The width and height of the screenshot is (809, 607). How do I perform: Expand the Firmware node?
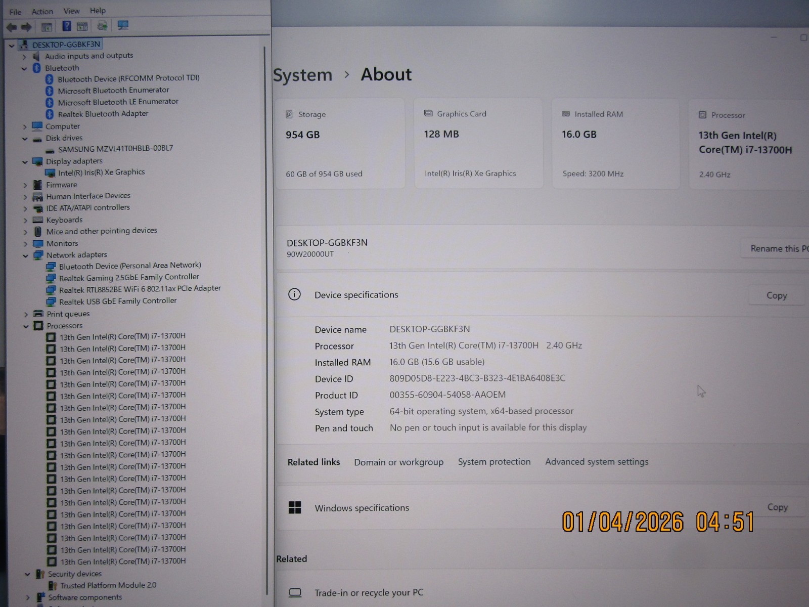(25, 185)
